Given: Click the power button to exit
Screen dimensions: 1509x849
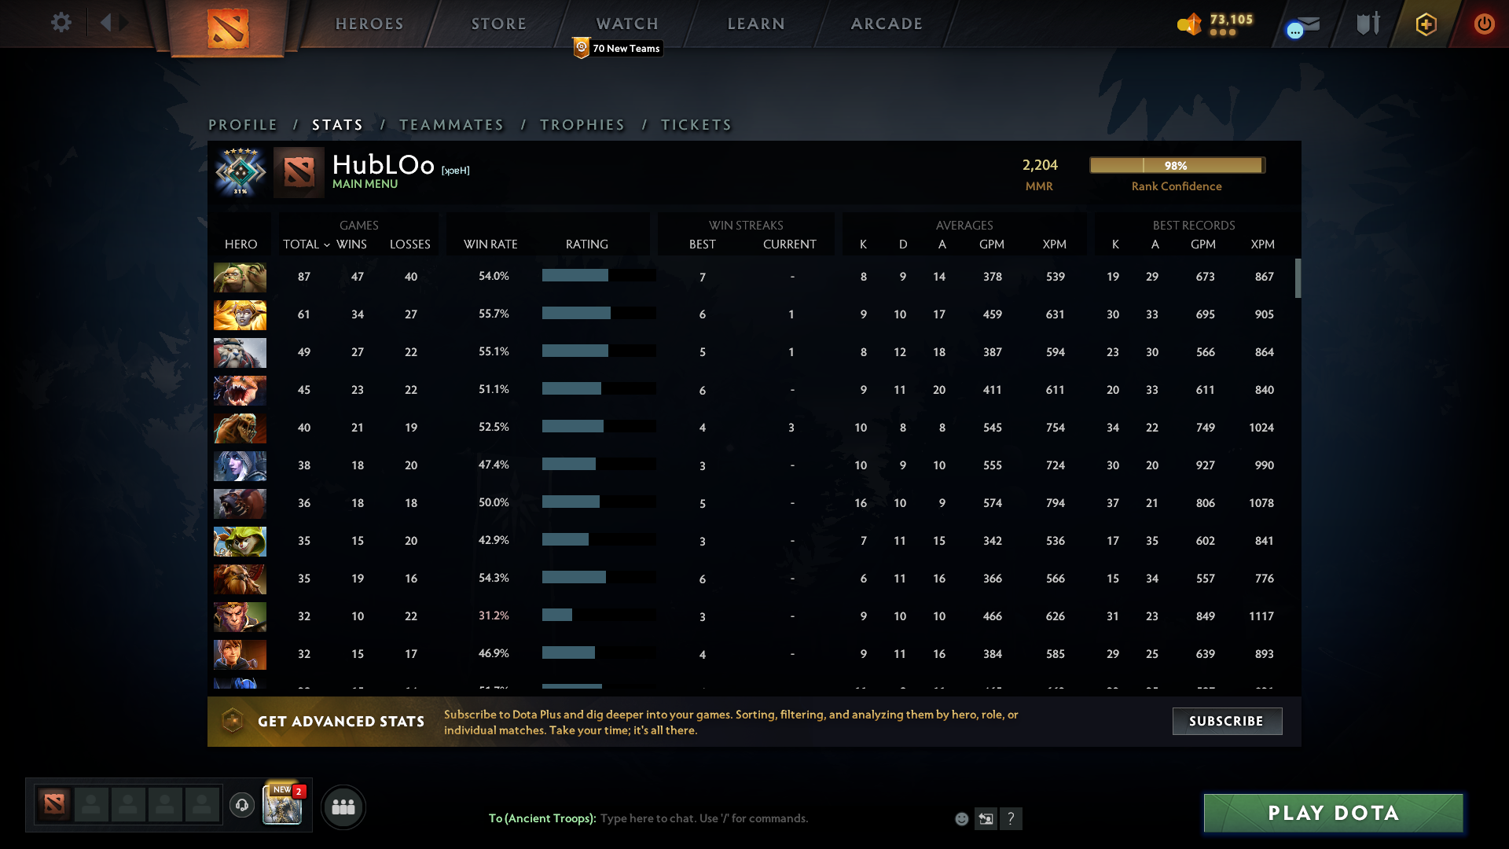Looking at the screenshot, I should click(1484, 24).
